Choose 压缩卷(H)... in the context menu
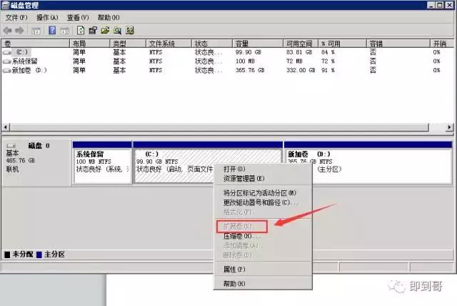457x306 pixels. [263, 236]
